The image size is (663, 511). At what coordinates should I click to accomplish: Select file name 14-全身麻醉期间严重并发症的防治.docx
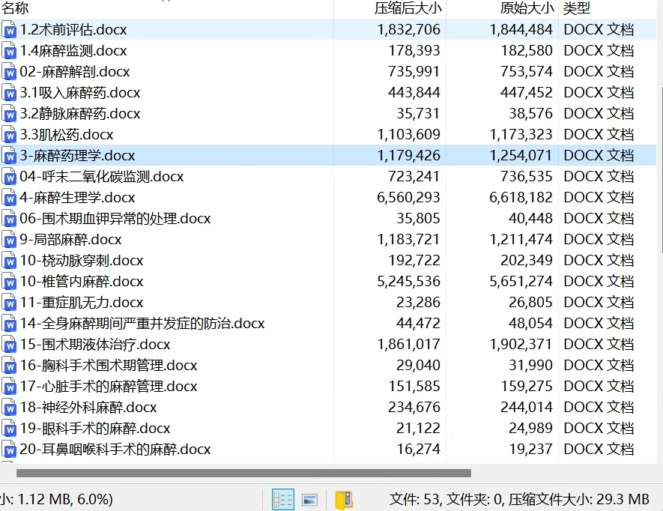142,323
